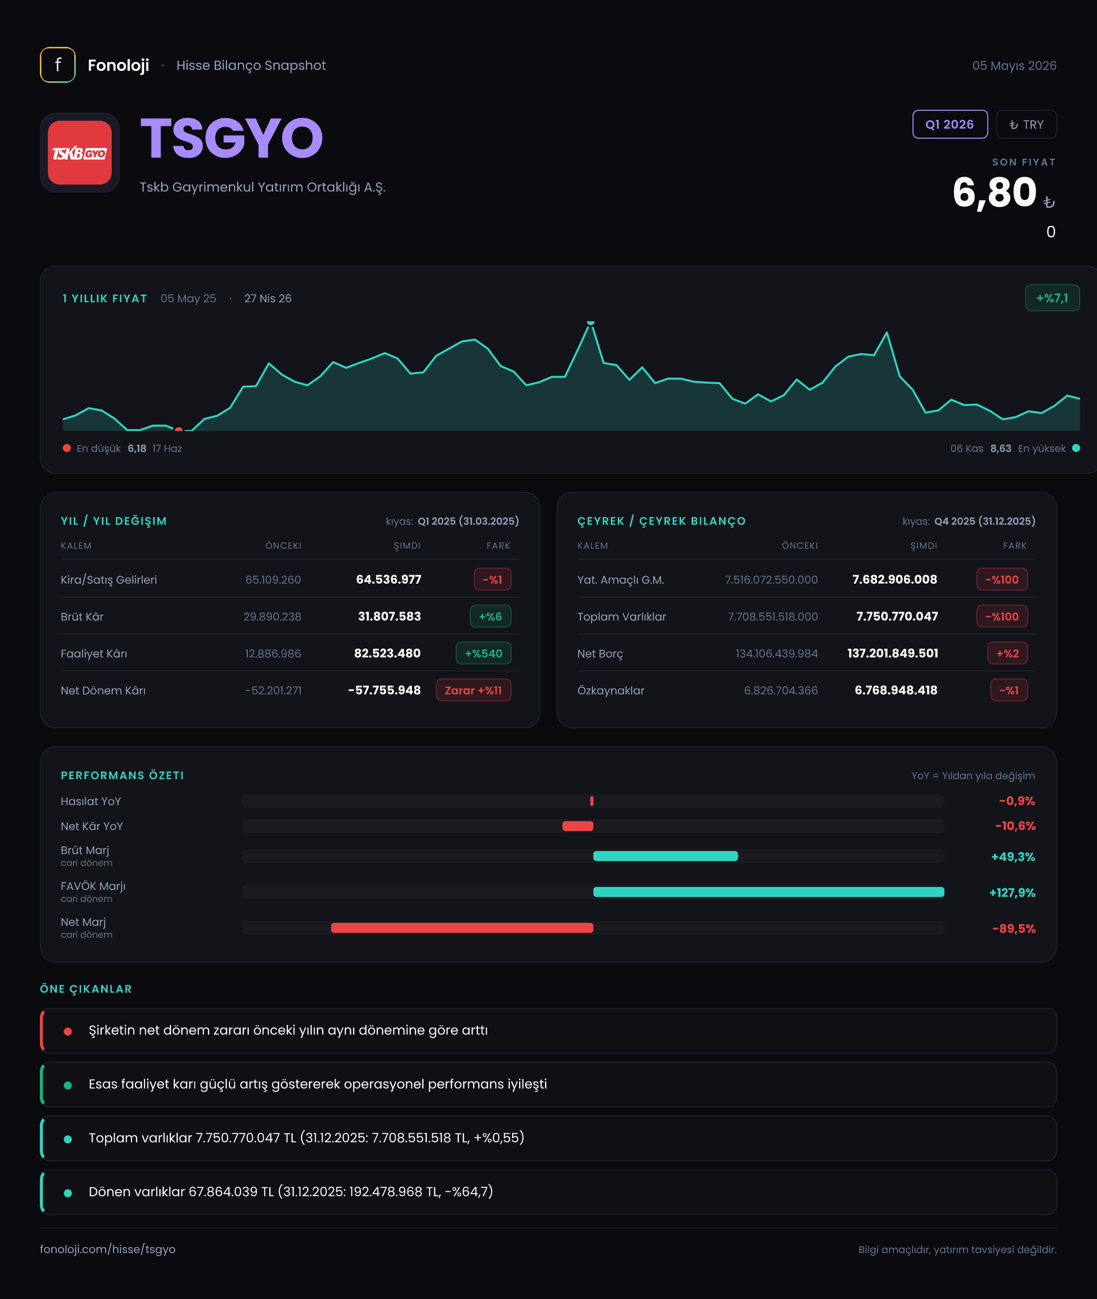Click the Dönen varlıklar highlight card

pos(548,1192)
